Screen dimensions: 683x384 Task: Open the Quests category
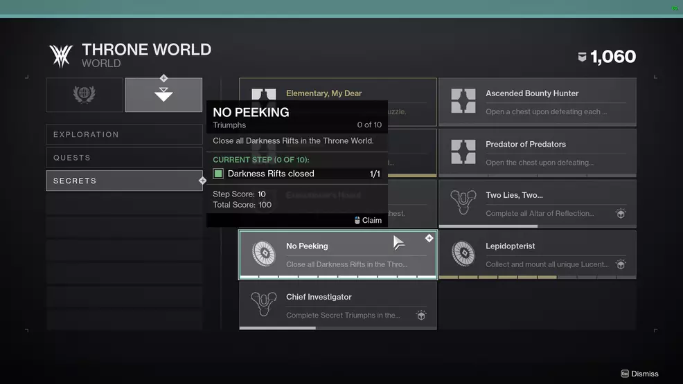[124, 158]
